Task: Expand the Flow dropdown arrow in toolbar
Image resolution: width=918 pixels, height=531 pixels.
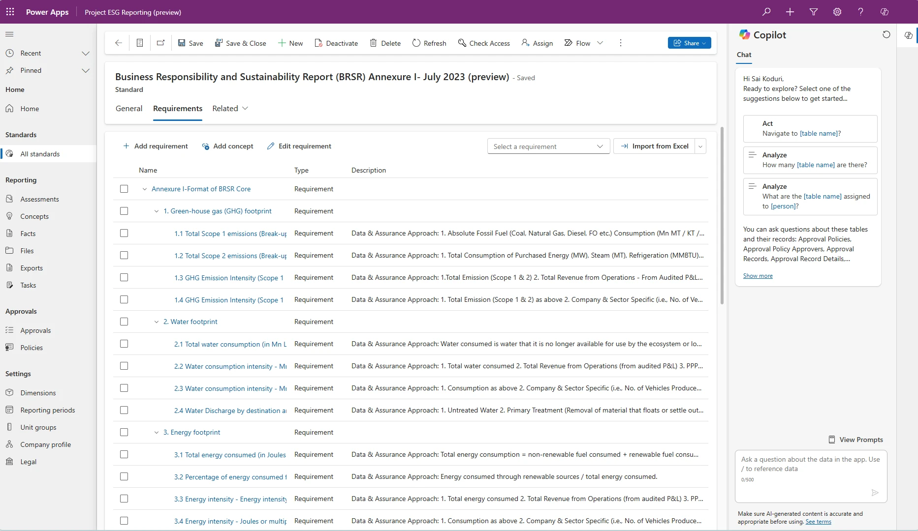Action: click(601, 43)
